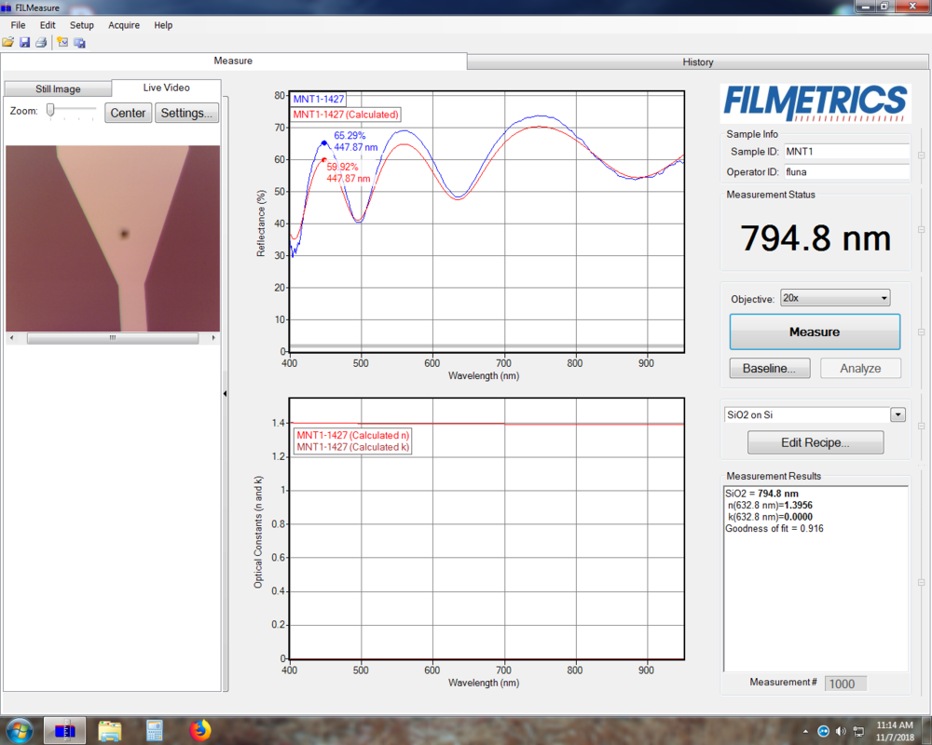Click the copy graph toolbar icon
932x745 pixels.
pyautogui.click(x=80, y=42)
